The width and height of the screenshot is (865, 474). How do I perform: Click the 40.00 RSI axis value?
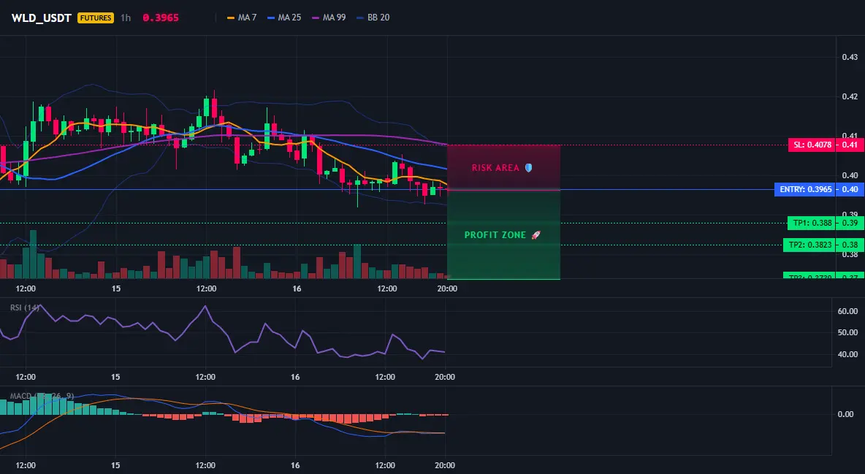tap(847, 354)
